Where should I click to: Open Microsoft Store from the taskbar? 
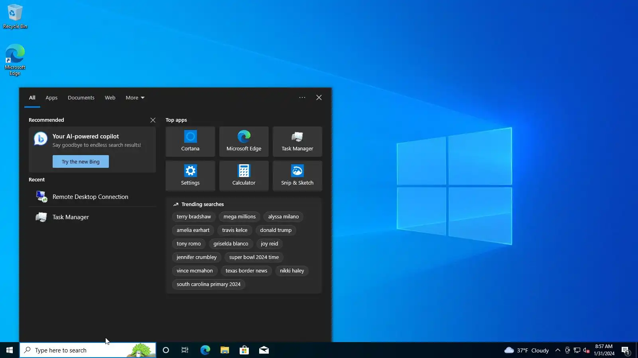pyautogui.click(x=244, y=350)
